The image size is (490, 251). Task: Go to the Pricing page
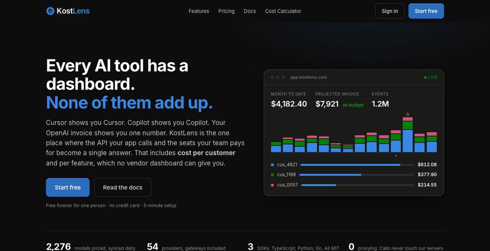226,11
